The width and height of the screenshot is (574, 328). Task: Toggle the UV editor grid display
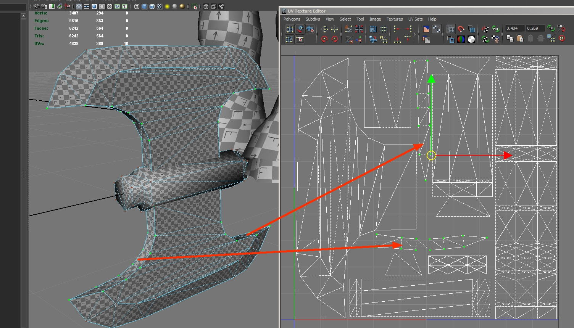(451, 29)
